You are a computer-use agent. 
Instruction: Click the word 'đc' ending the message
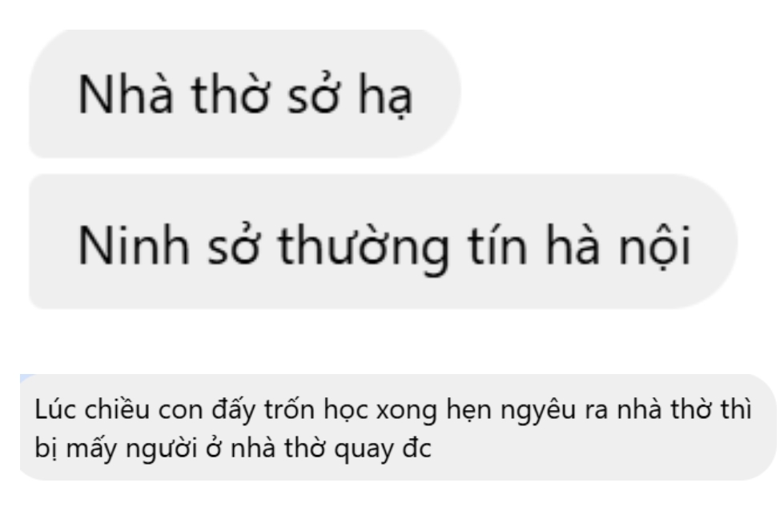pos(417,448)
